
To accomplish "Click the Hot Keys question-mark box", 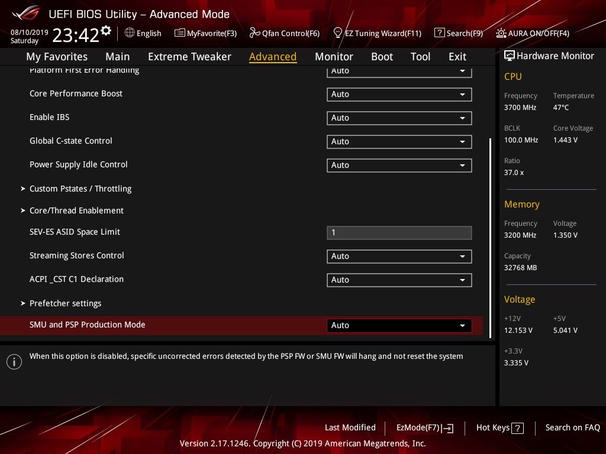I will click(x=517, y=428).
